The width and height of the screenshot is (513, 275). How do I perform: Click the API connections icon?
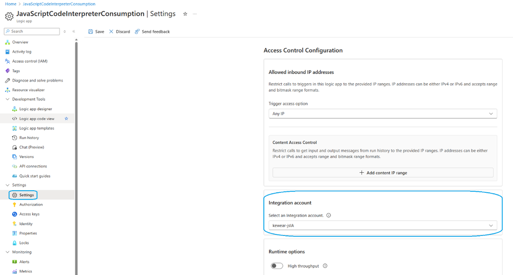tap(14, 167)
